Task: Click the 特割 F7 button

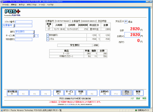Action: coord(81,93)
